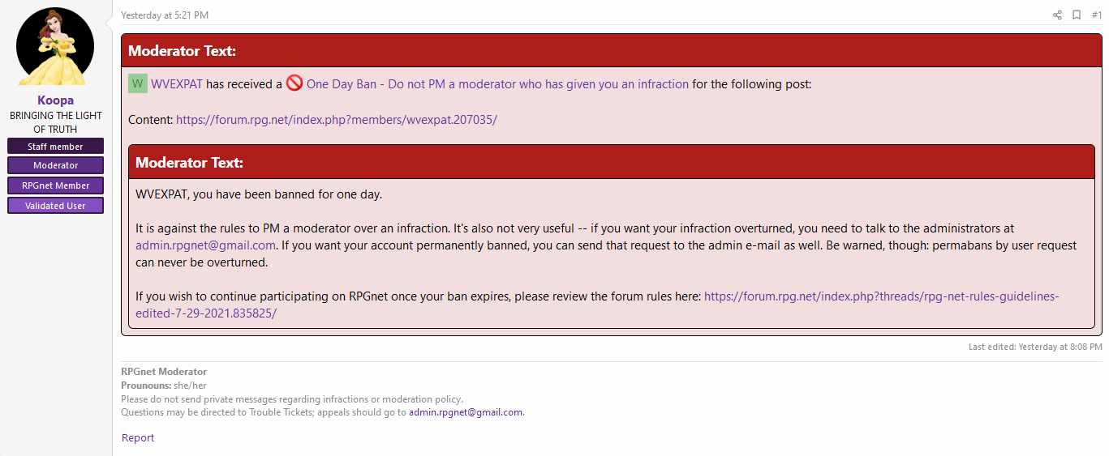The width and height of the screenshot is (1109, 456).
Task: Click the 'WVEXPAT, you have been banned' line
Action: [259, 195]
